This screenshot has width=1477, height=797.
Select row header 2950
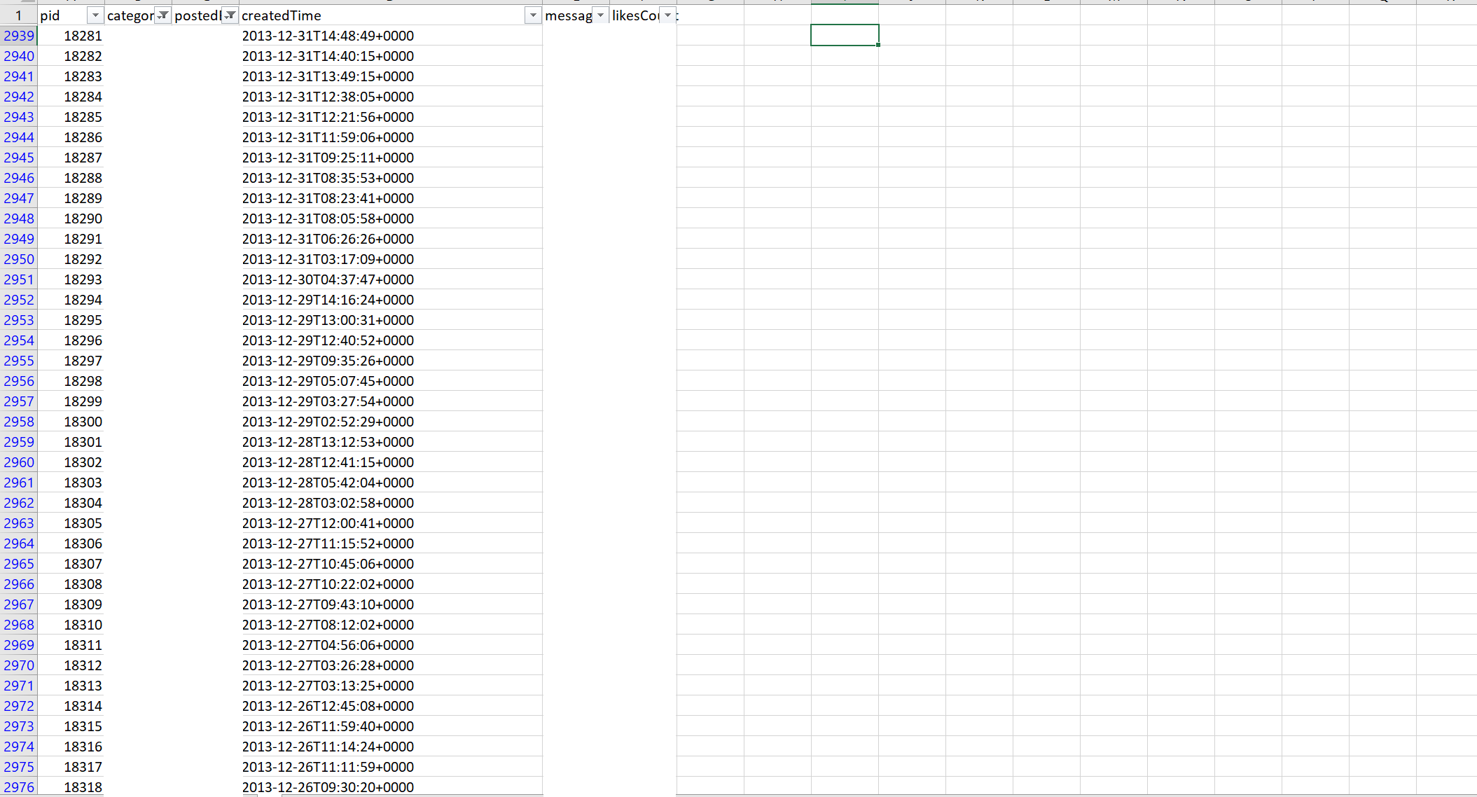tap(19, 259)
